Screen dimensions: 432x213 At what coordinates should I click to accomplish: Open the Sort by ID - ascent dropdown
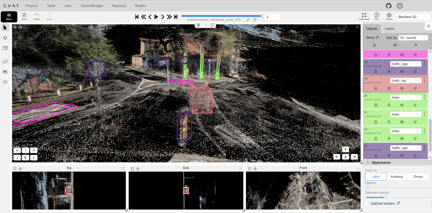pyautogui.click(x=413, y=38)
